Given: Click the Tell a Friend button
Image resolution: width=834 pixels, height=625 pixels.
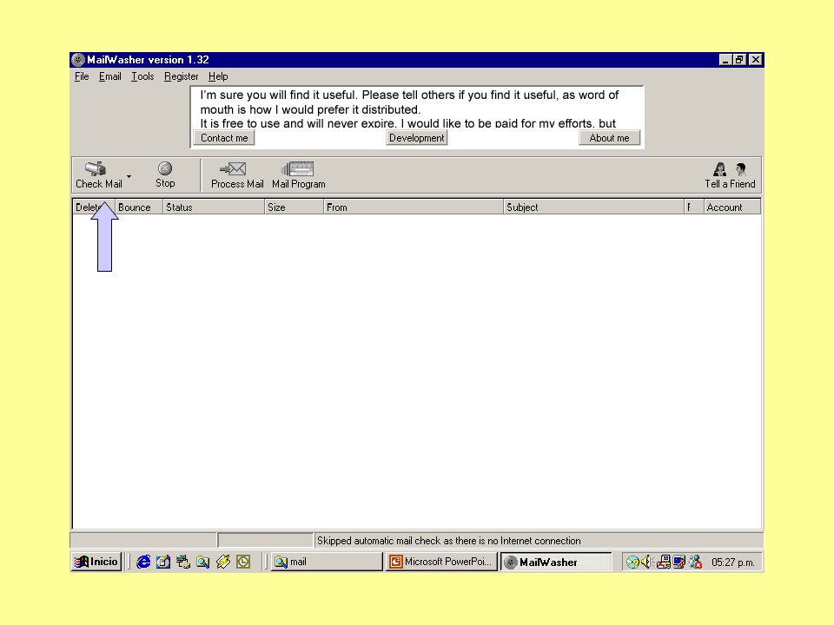Looking at the screenshot, I should [730, 175].
